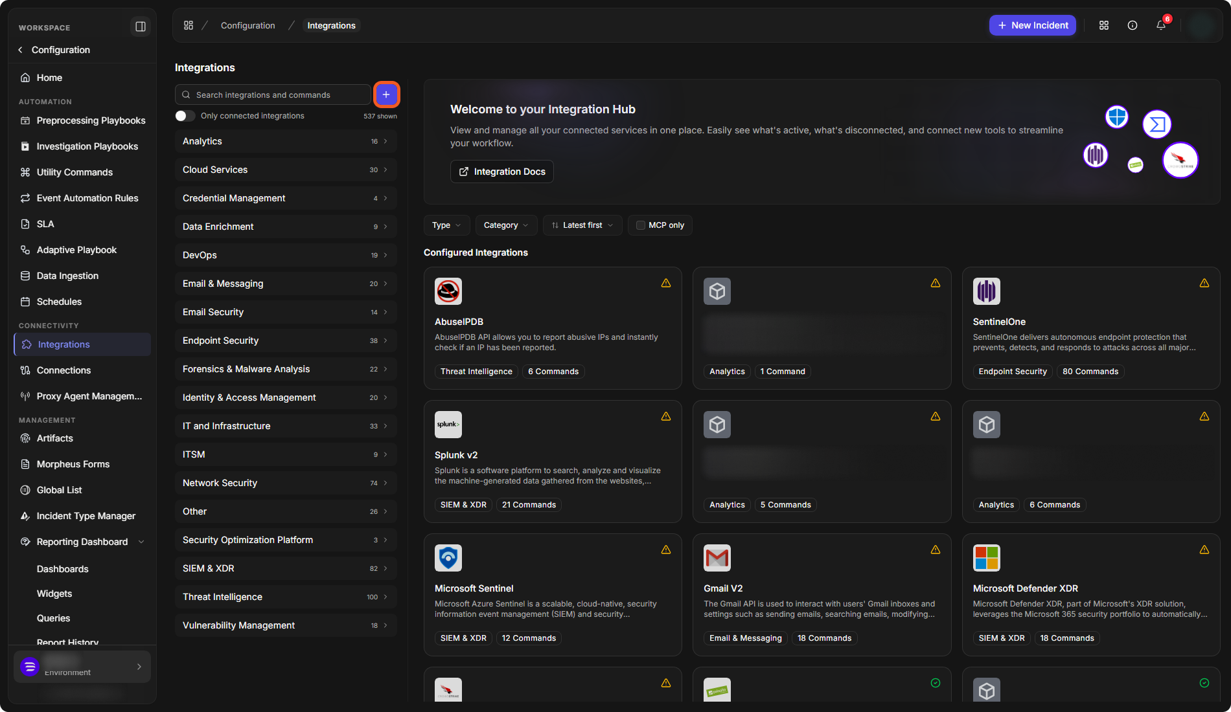Open the notifications bell icon
The height and width of the screenshot is (712, 1231).
1161,25
